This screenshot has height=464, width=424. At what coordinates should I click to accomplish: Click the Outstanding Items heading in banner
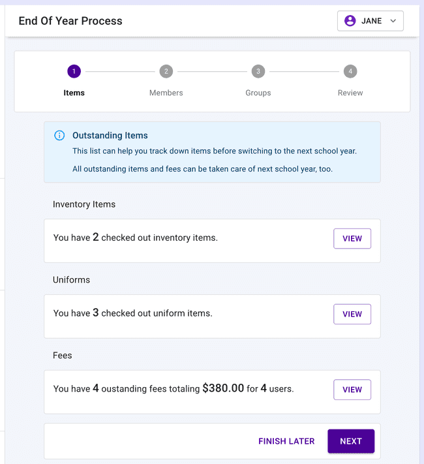tap(110, 136)
